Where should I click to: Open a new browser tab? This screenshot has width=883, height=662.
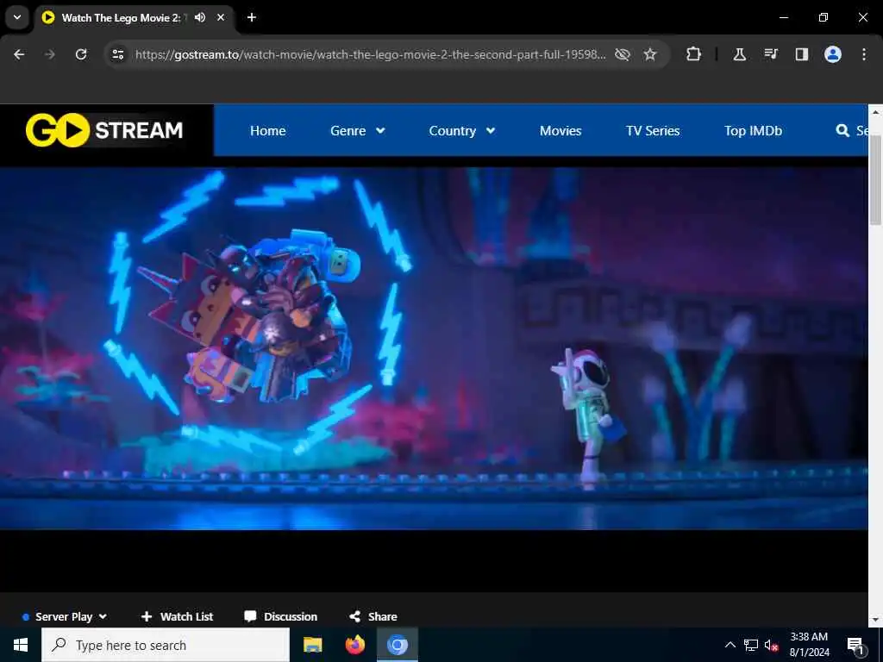click(x=252, y=17)
